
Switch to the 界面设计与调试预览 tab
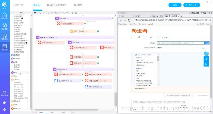point(57,5)
